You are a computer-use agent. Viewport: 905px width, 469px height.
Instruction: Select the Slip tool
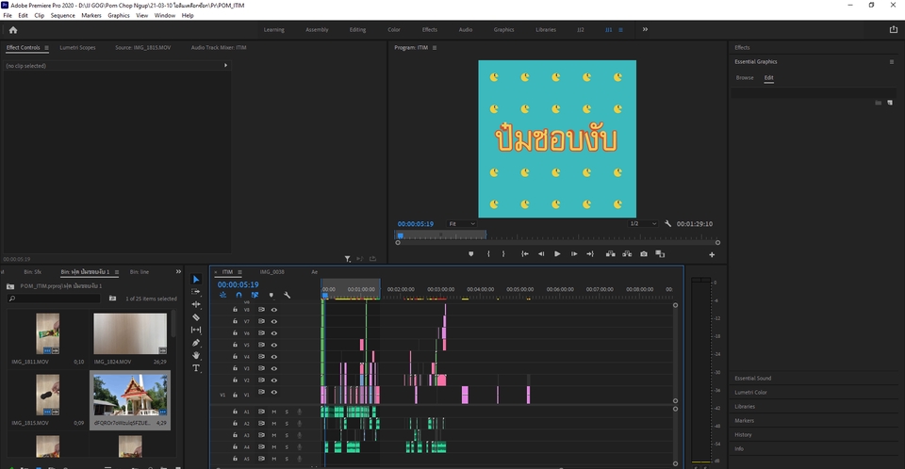(x=196, y=330)
